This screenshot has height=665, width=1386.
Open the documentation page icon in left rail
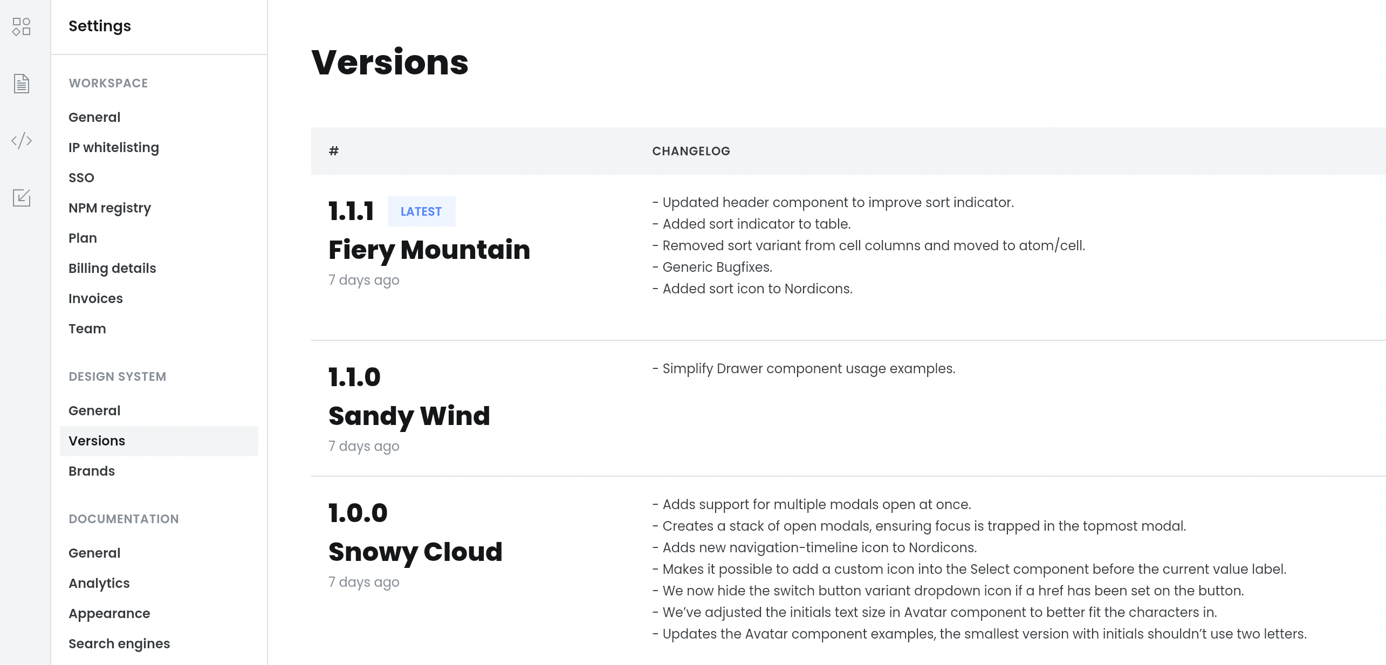point(22,84)
